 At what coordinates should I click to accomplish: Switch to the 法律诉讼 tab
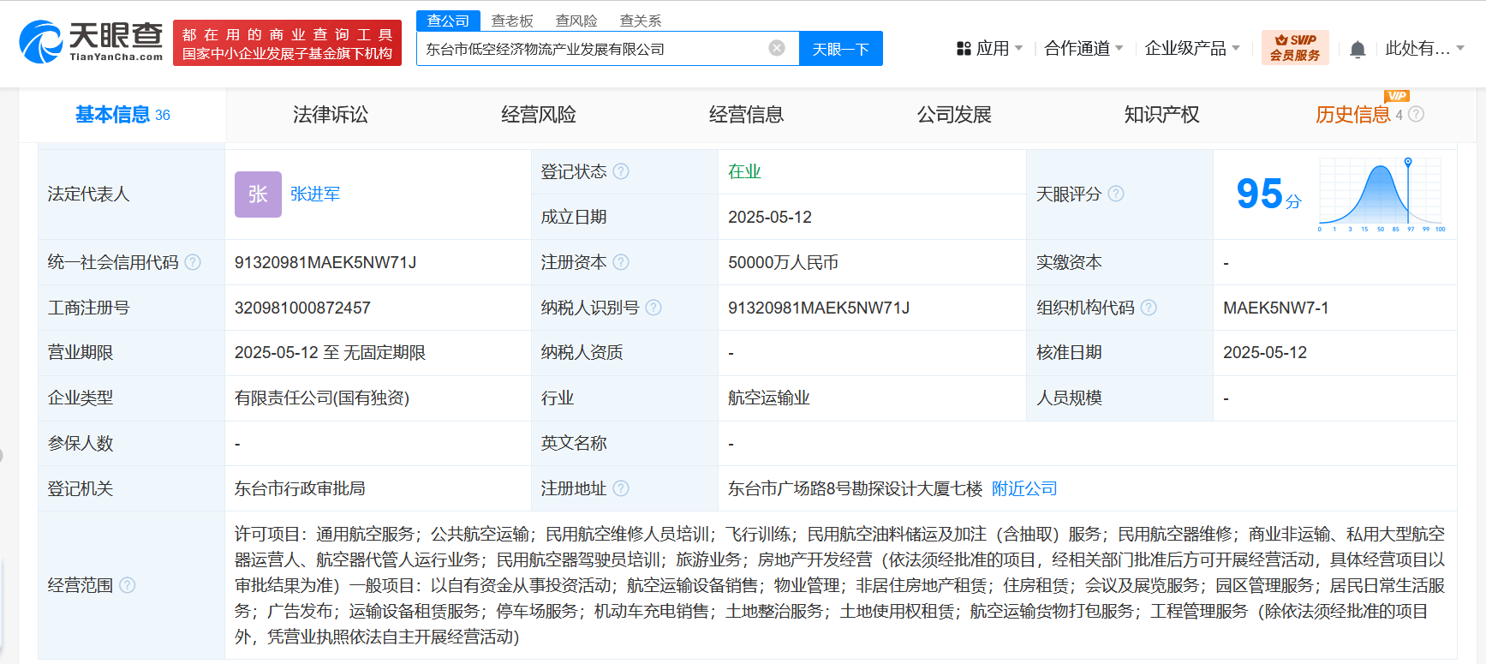click(330, 115)
